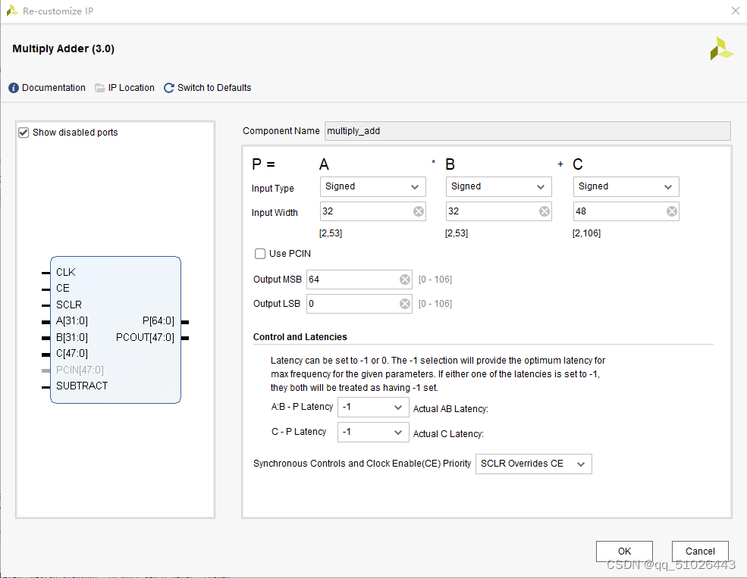Clear the Output LSB value
The height and width of the screenshot is (578, 747).
tap(405, 304)
